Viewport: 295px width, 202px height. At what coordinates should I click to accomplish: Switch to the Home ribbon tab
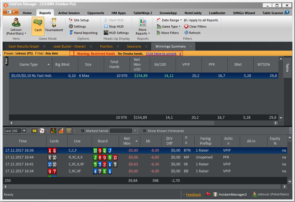coord(27,13)
